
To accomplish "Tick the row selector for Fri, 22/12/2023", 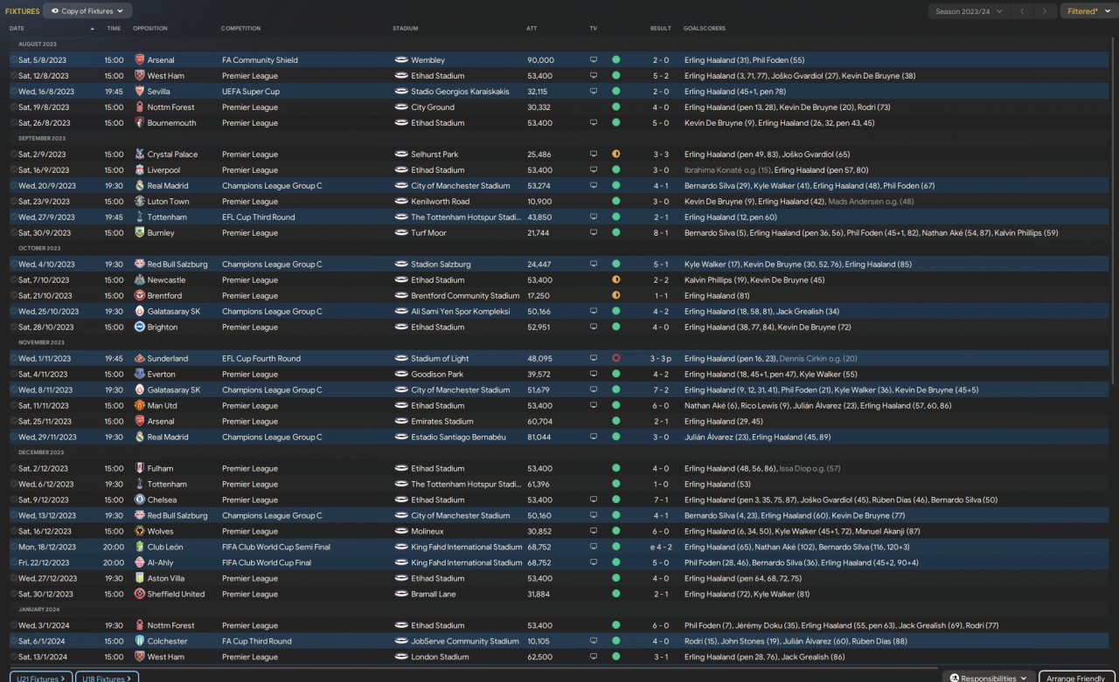I will tap(13, 563).
